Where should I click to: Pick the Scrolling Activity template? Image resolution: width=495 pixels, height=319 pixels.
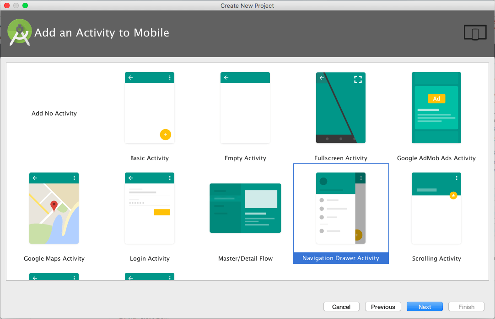coord(436,208)
